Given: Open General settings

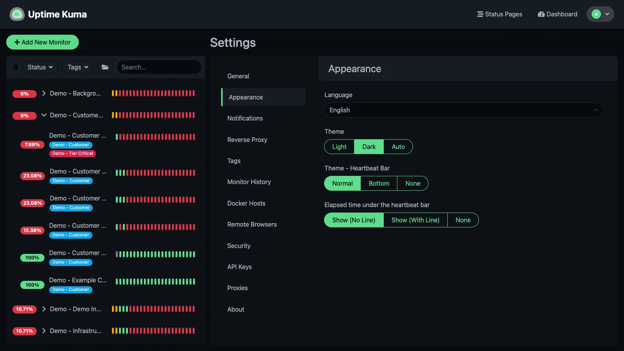Looking at the screenshot, I should 263,76.
